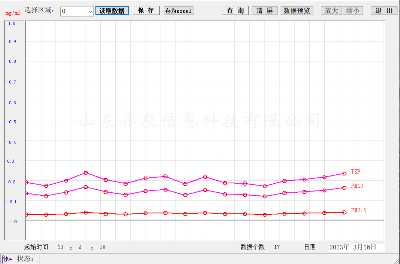The width and height of the screenshot is (400, 264).
Task: Select the date field showing 2023年 3月16日
Action: [x=356, y=247]
